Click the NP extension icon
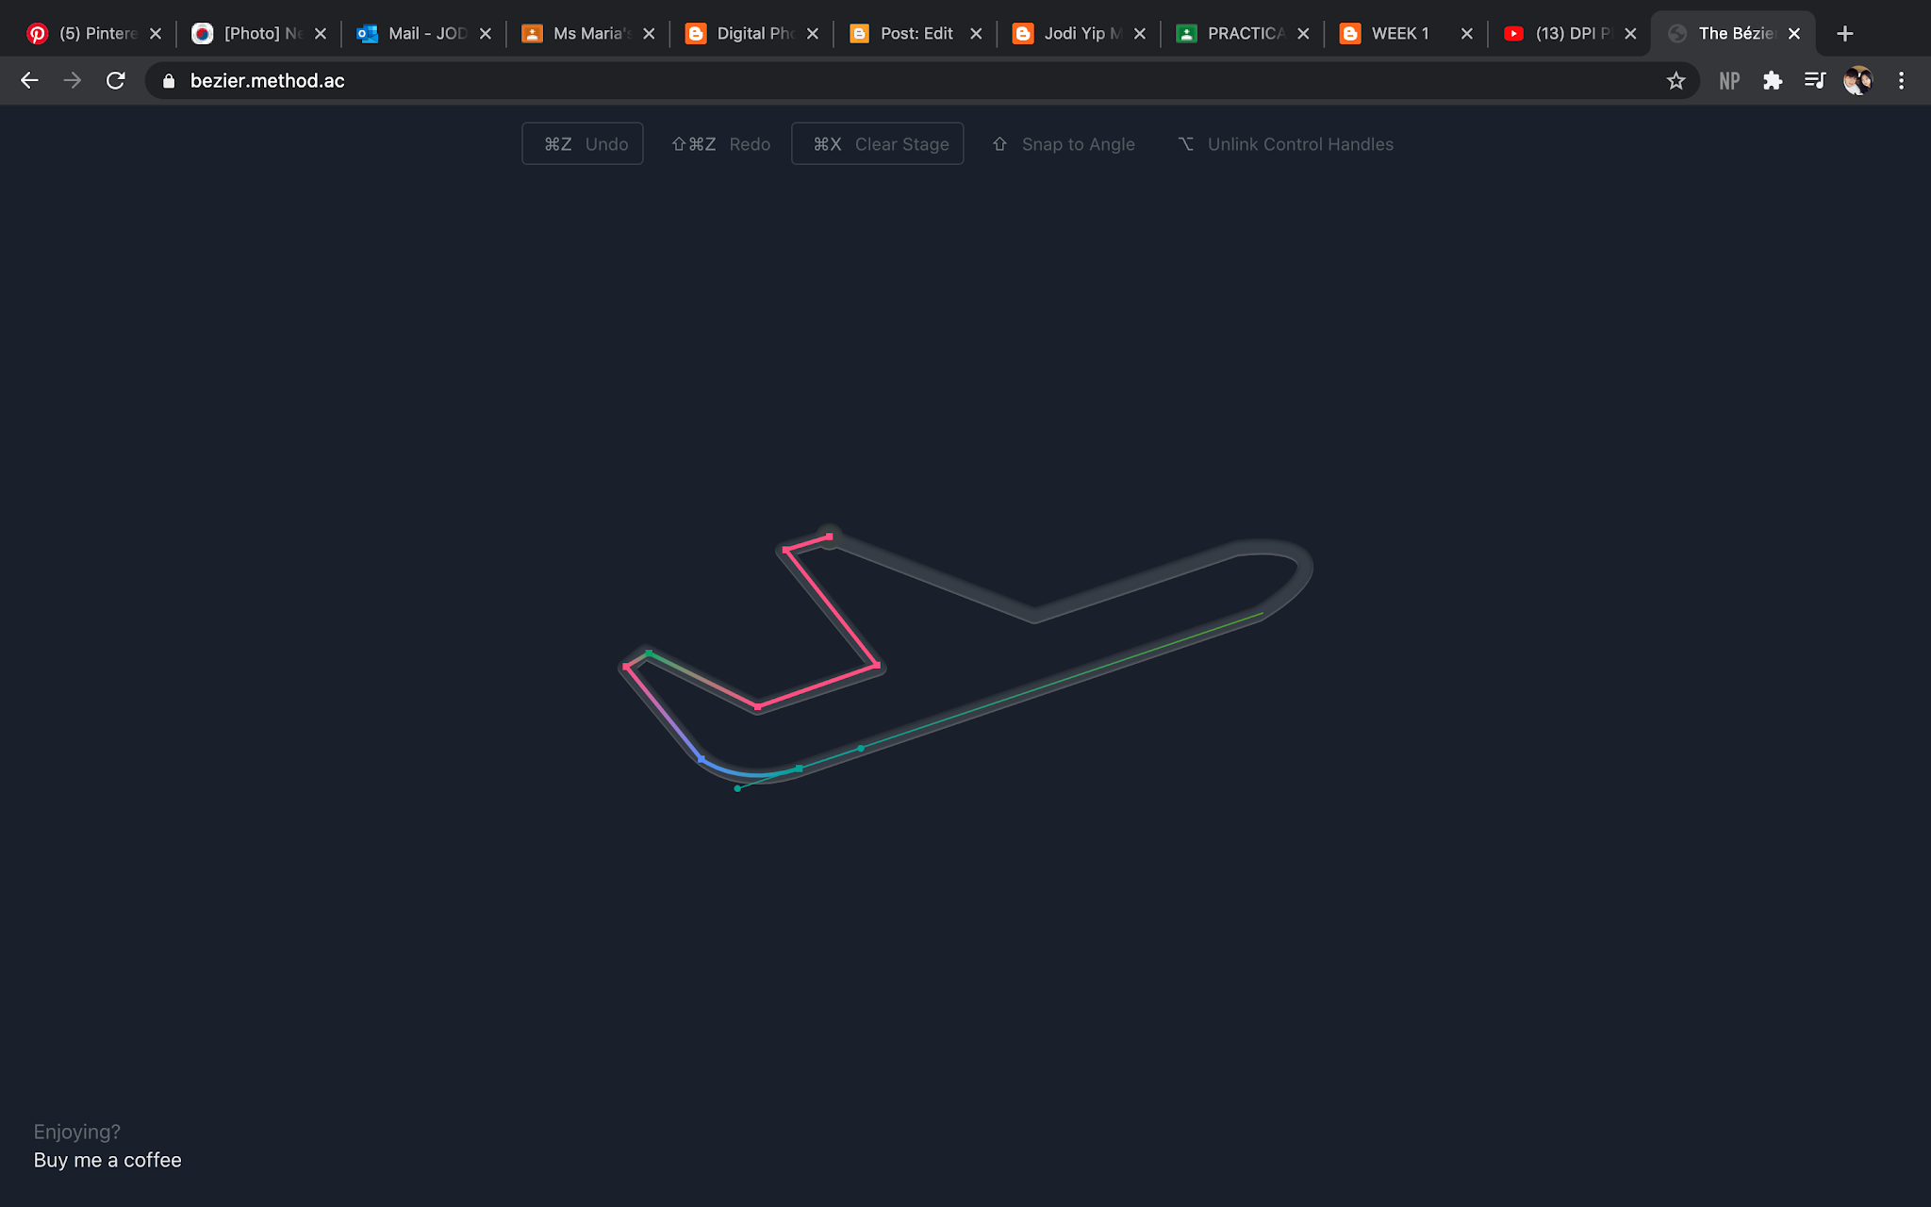This screenshot has width=1931, height=1207. [1729, 81]
